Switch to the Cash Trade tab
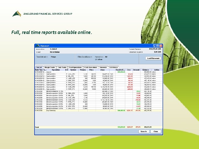 (x=62, y=67)
